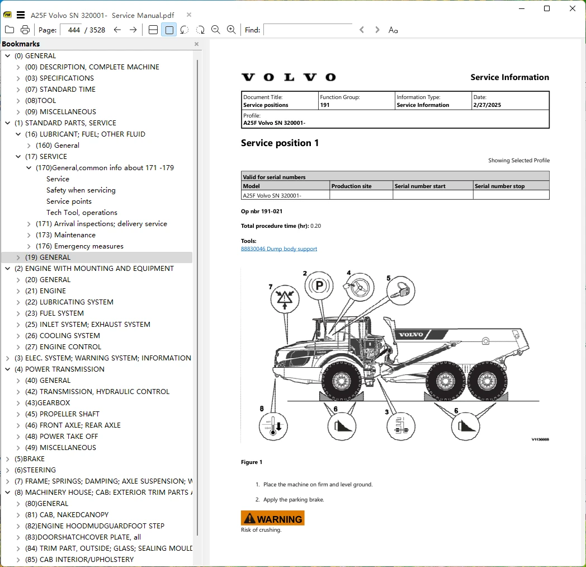Collapse (2) ENGINE WITH MOUNTING AND EQUIPMENT
The width and height of the screenshot is (586, 567).
click(x=7, y=268)
